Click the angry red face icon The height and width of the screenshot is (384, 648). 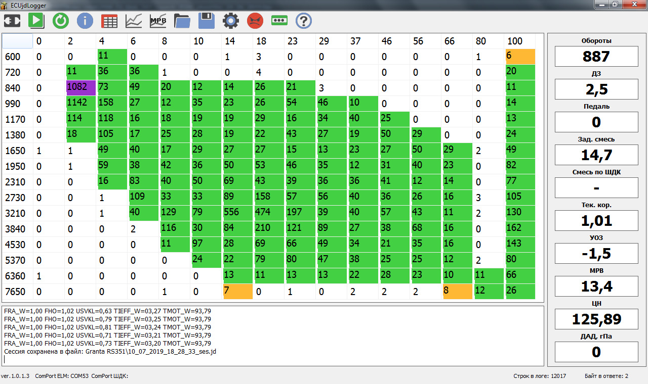point(255,21)
